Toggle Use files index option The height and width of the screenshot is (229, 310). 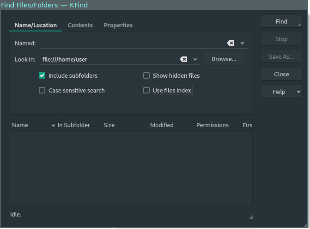tap(146, 91)
